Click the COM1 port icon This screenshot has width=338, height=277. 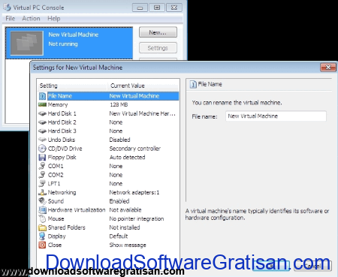click(42, 166)
